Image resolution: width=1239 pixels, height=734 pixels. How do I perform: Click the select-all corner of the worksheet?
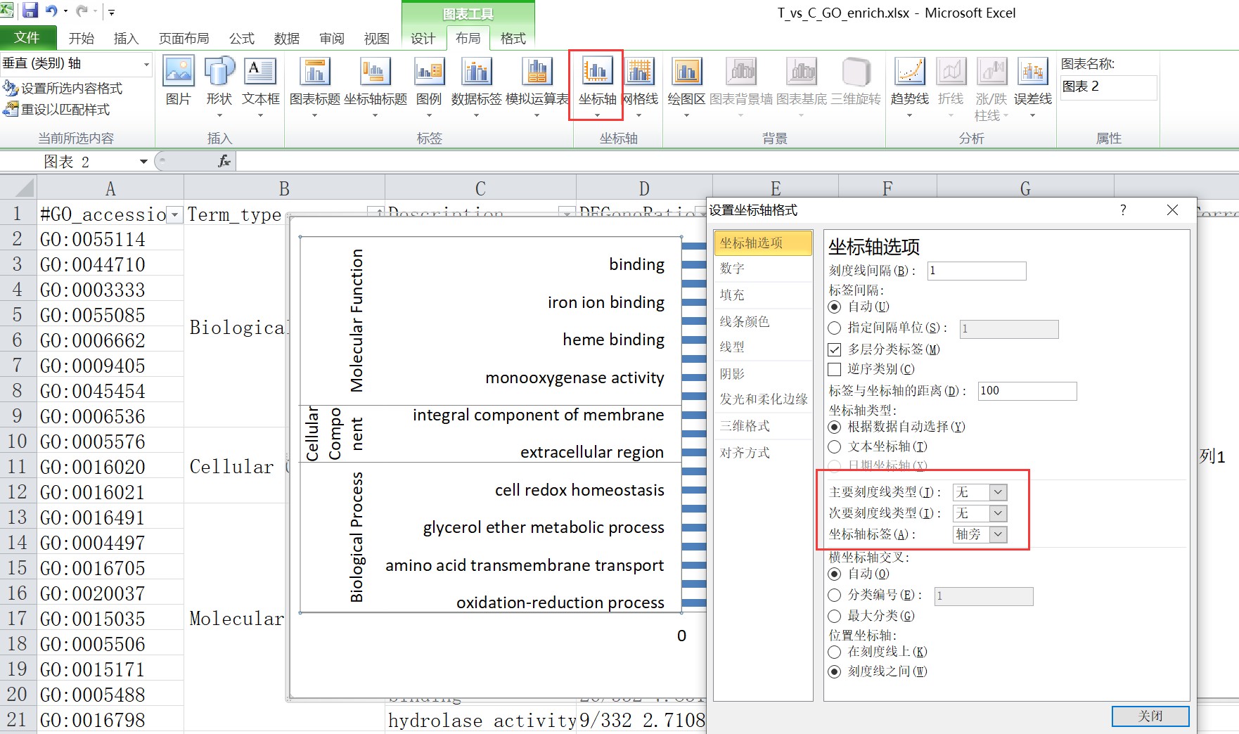(18, 188)
